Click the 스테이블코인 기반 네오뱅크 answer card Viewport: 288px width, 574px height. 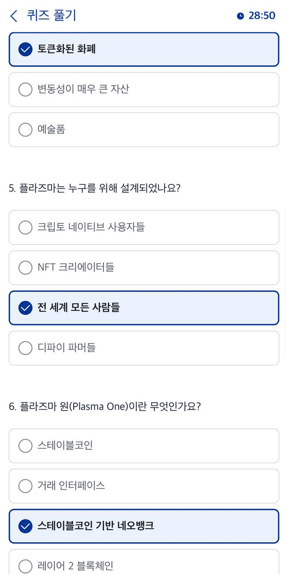(144, 526)
